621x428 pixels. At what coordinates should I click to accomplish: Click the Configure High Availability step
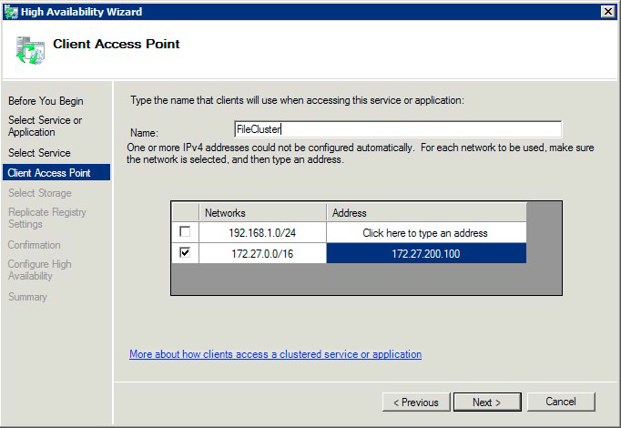[x=39, y=270]
